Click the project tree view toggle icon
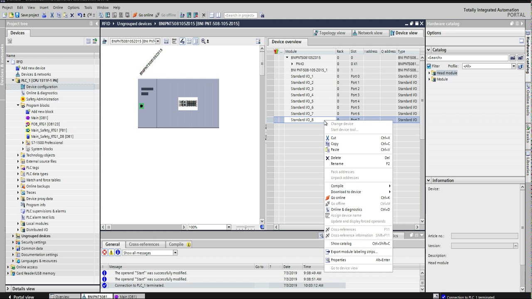Screen dimensions: 532x299 88,41
